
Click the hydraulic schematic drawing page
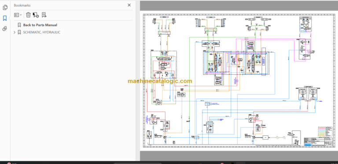click(239, 81)
